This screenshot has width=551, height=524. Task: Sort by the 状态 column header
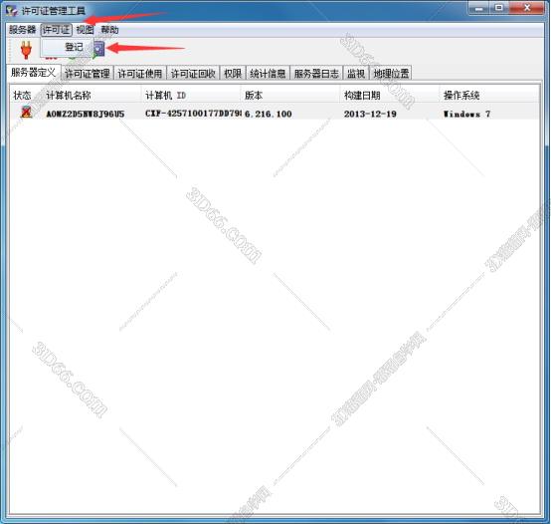[26, 95]
